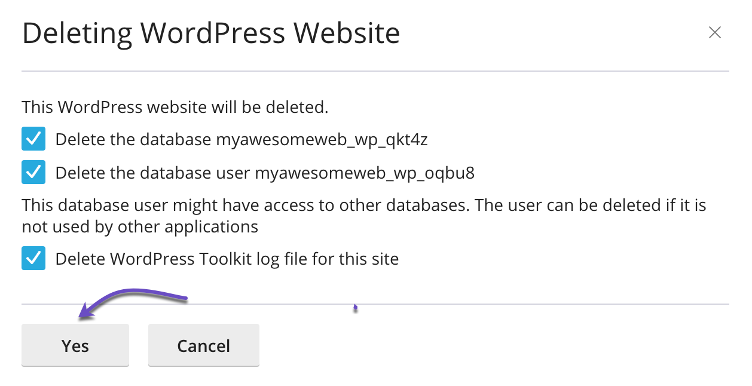Click the database name myawesomeweb_wp_qkt4z
This screenshot has height=386, width=752.
coord(322,140)
